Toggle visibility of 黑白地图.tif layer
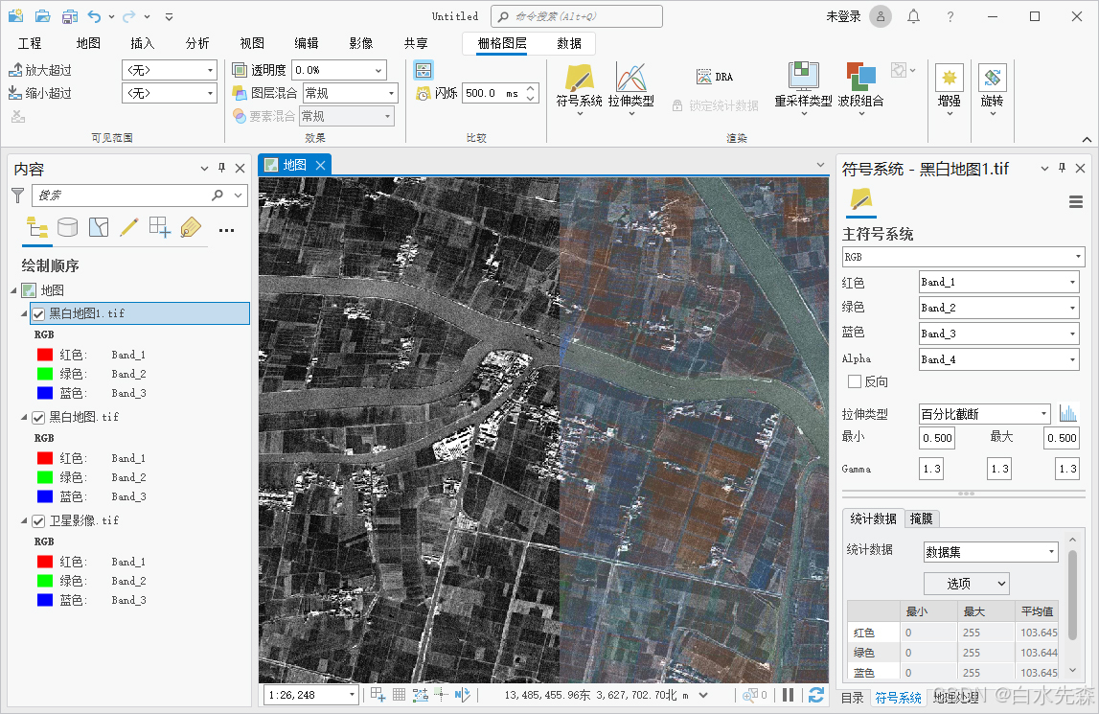The image size is (1099, 714). pos(38,417)
